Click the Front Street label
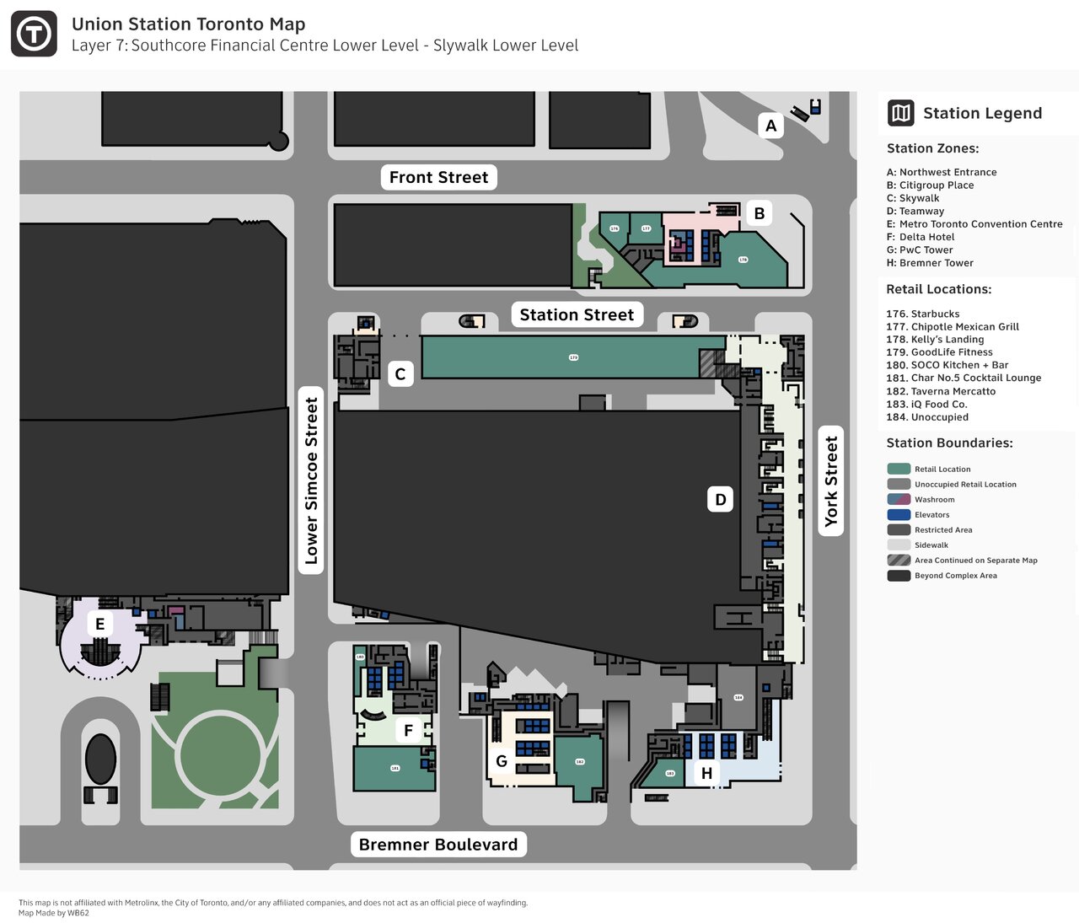Image resolution: width=1079 pixels, height=923 pixels. point(438,177)
